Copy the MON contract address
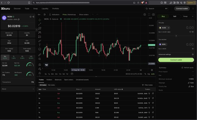 (19, 19)
